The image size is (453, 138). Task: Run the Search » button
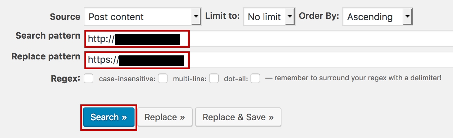pyautogui.click(x=109, y=117)
